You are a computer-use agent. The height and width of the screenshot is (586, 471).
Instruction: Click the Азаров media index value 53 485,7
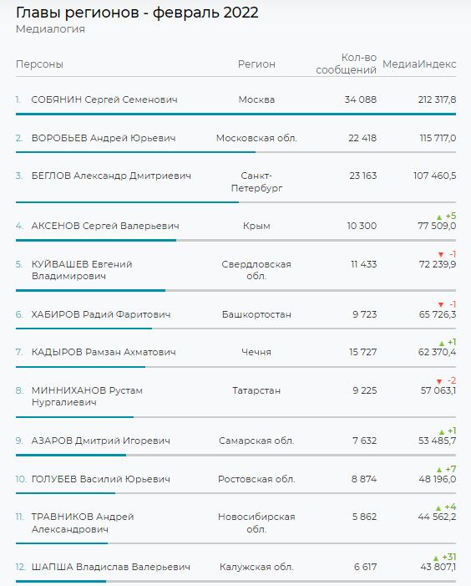click(437, 441)
